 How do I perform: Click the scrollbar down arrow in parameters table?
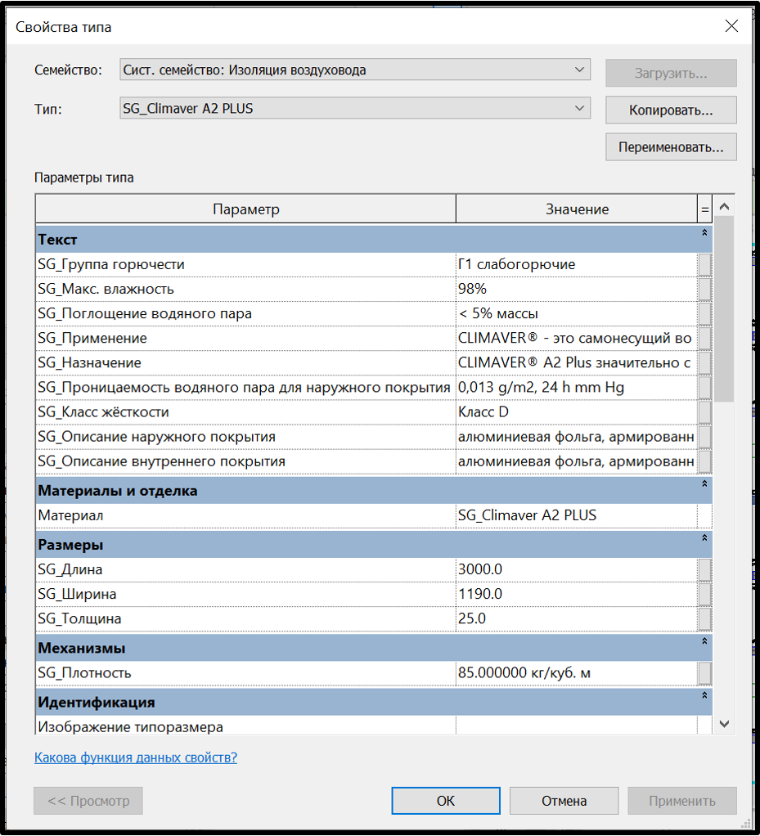click(x=724, y=724)
